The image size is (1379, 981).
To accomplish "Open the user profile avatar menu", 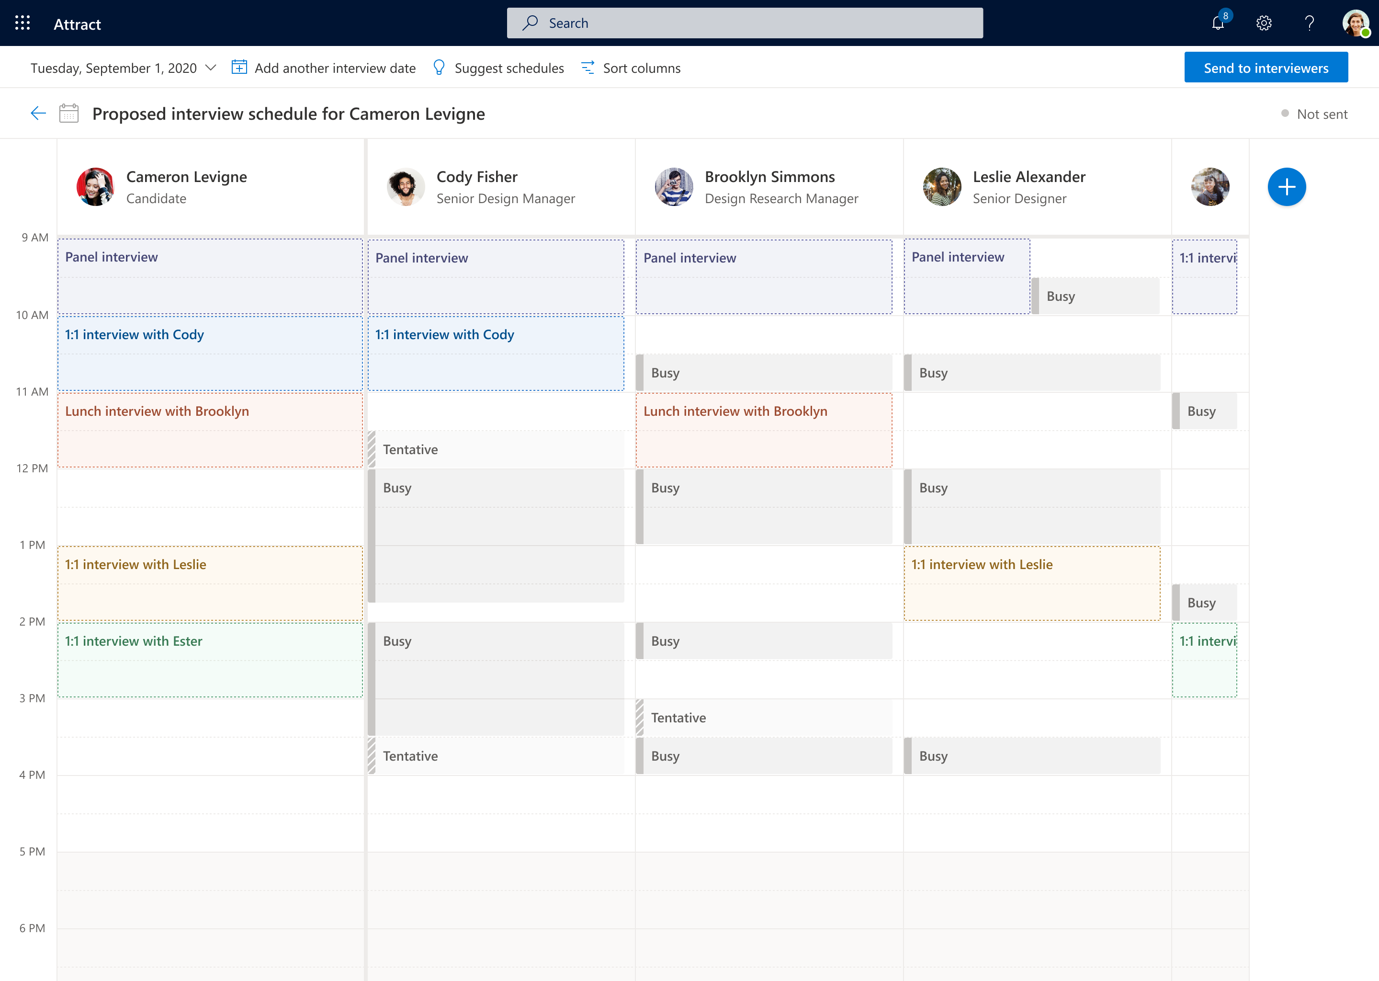I will [1355, 23].
